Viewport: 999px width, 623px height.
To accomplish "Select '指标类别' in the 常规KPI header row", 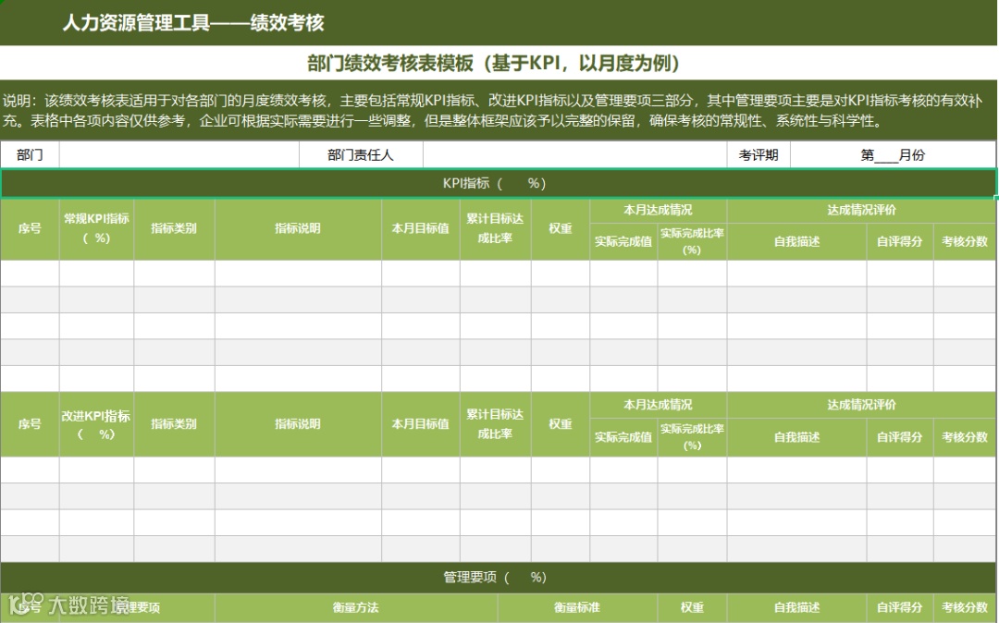I will coord(174,228).
